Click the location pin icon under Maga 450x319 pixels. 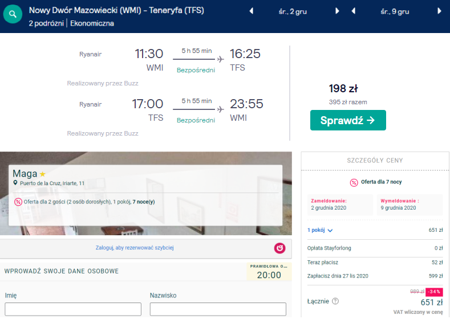15,183
